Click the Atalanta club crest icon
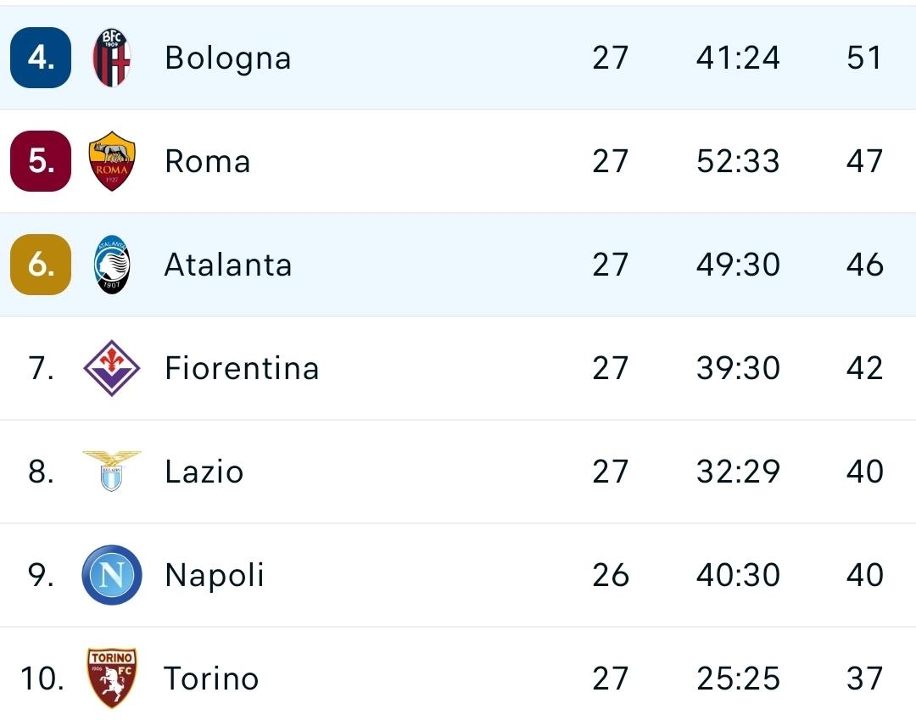The width and height of the screenshot is (916, 726). coord(112,265)
